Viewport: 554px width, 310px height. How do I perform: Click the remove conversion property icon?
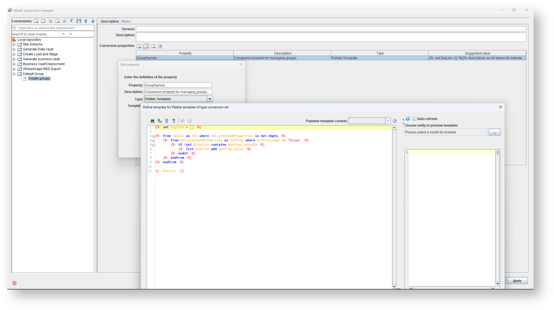click(x=153, y=46)
